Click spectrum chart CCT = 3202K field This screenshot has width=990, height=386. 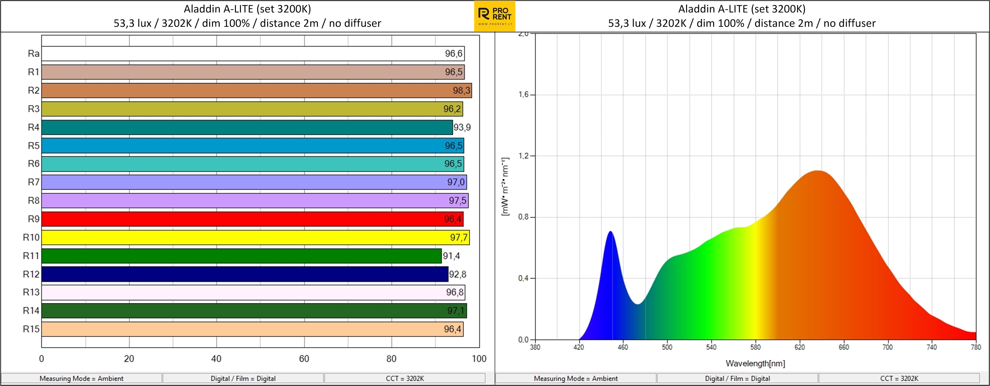pos(899,378)
